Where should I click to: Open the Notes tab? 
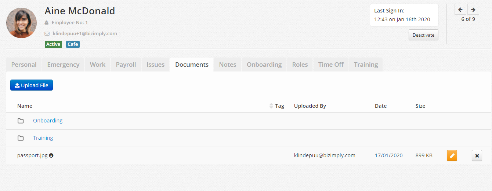click(x=228, y=65)
